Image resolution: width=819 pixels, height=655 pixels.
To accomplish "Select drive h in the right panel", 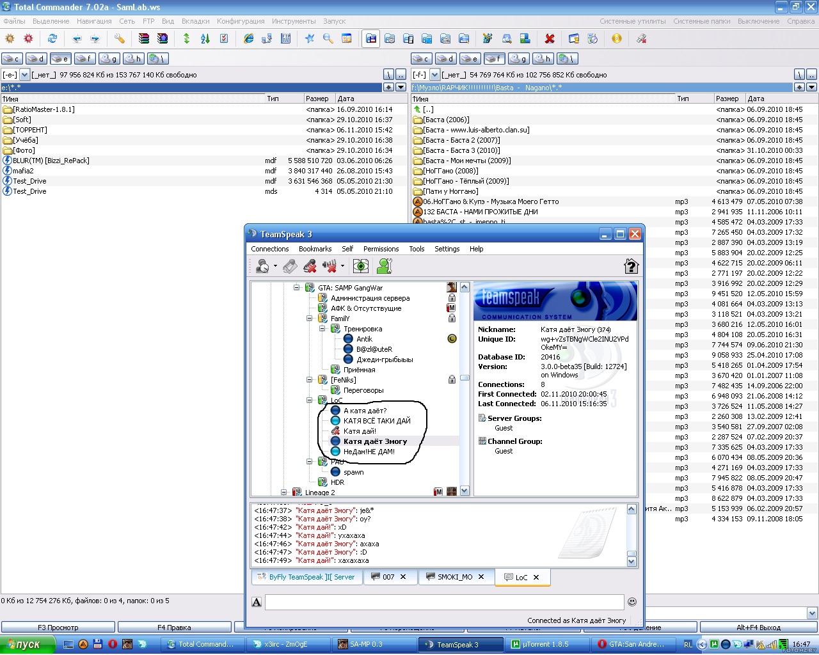I will [x=543, y=59].
